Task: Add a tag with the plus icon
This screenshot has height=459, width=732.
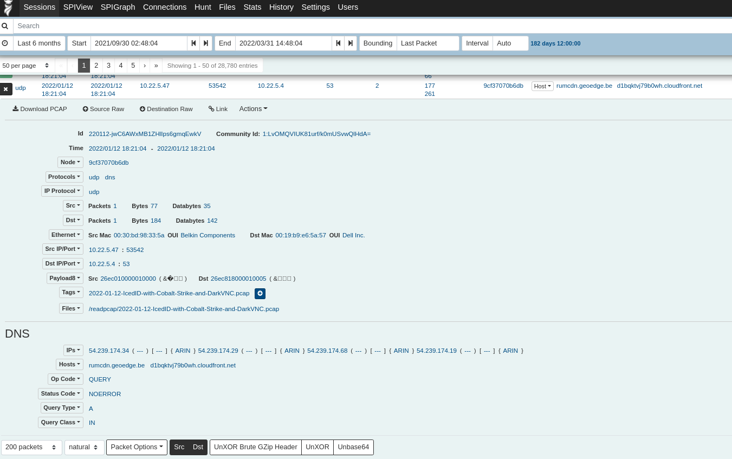Action: click(x=260, y=294)
